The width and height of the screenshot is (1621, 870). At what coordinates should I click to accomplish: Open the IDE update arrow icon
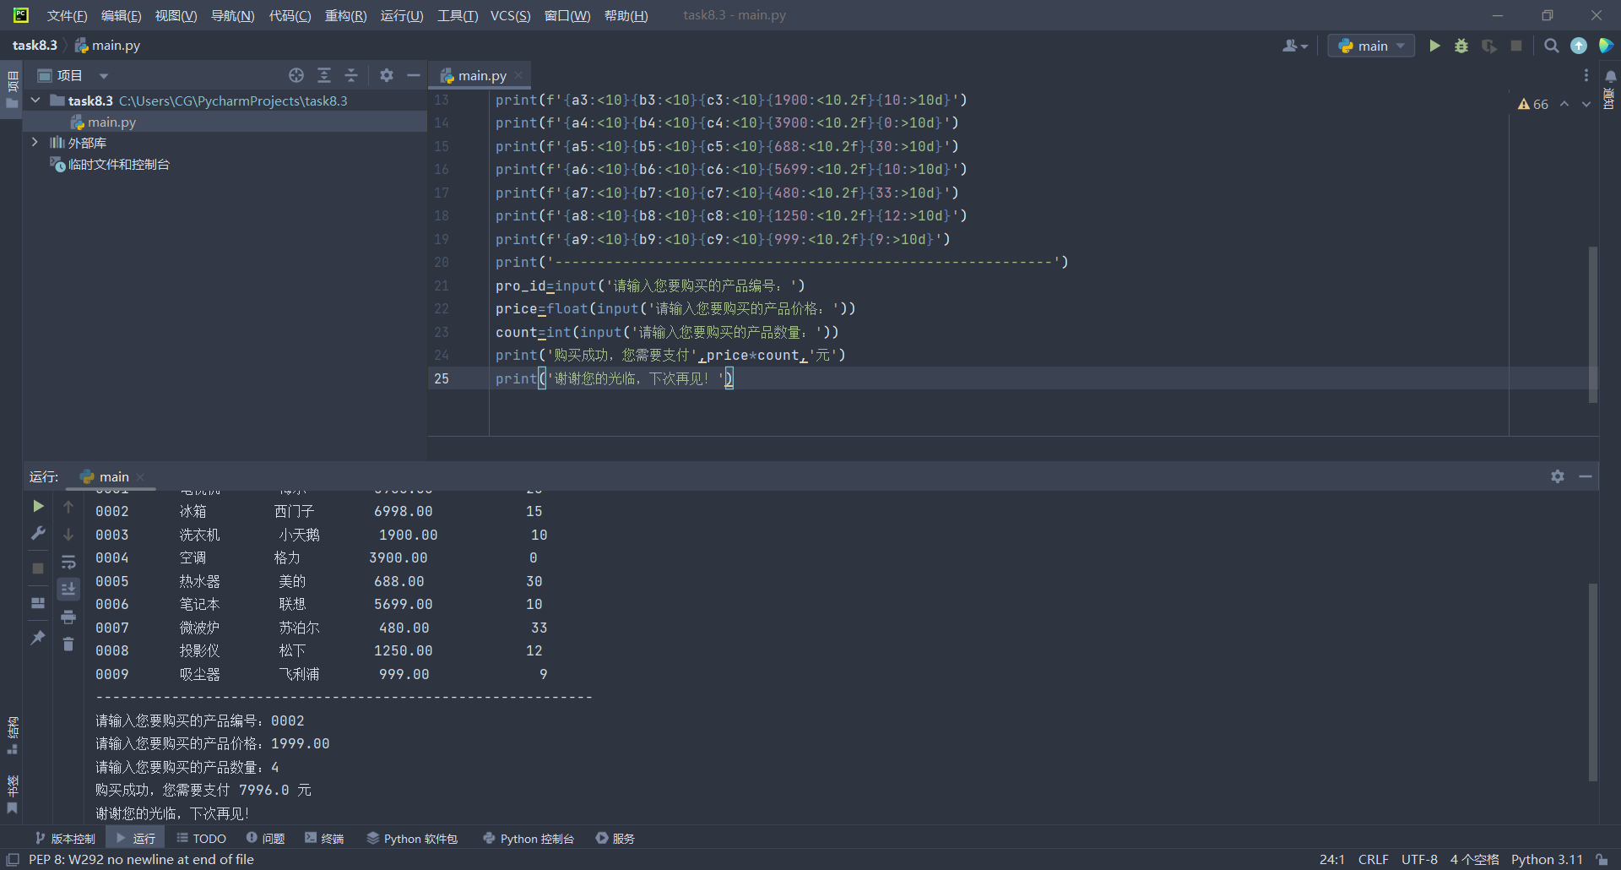[1579, 46]
